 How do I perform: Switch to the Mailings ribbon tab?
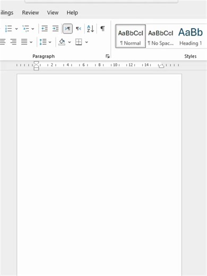(6, 13)
